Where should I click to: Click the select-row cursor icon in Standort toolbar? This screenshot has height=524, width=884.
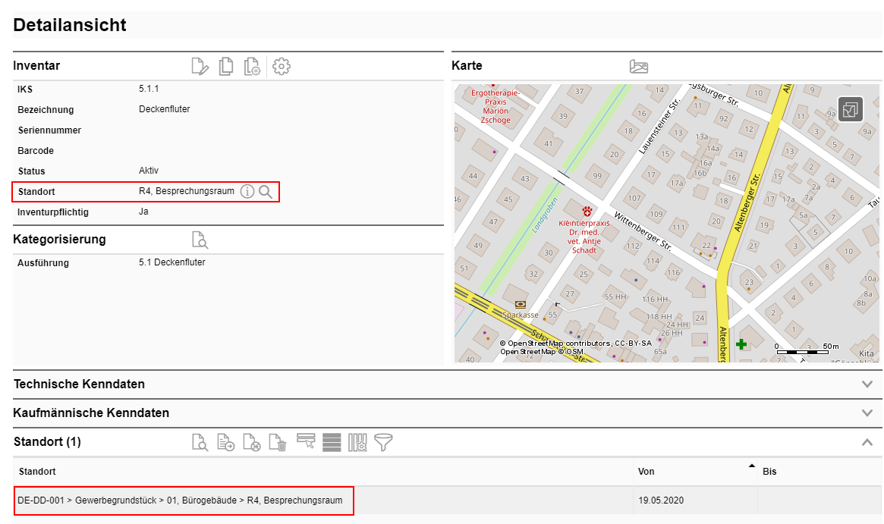[306, 442]
